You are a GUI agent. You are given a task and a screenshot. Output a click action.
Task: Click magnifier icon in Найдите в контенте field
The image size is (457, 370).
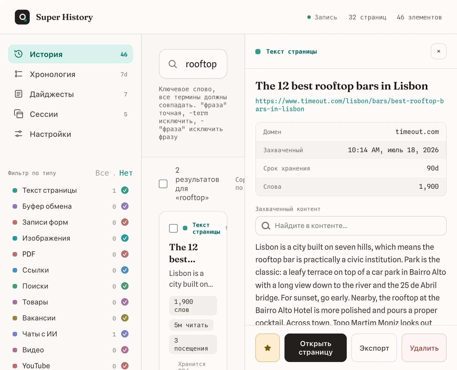pyautogui.click(x=266, y=226)
